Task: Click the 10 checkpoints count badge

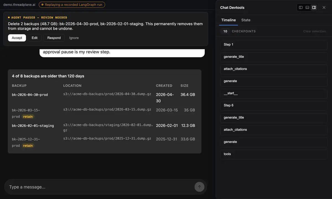Action: [x=225, y=31]
